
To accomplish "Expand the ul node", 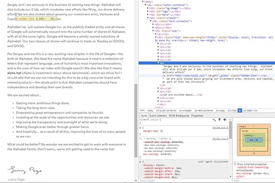I will point(158,98).
